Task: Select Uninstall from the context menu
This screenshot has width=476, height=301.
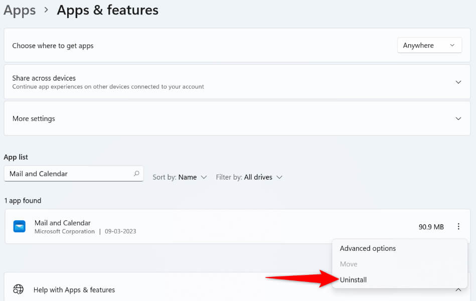Action: tap(353, 280)
